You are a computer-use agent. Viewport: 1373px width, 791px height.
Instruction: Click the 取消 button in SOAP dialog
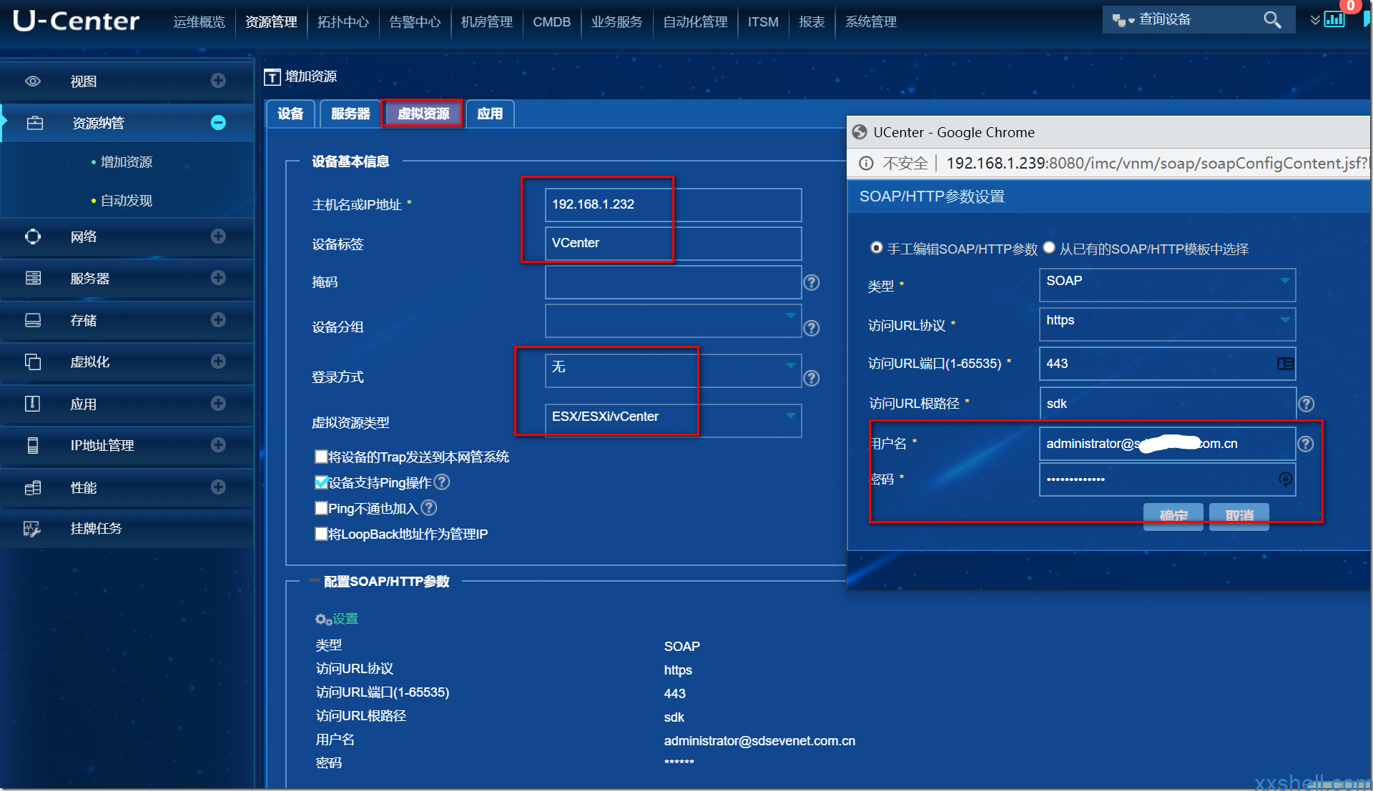pyautogui.click(x=1239, y=516)
